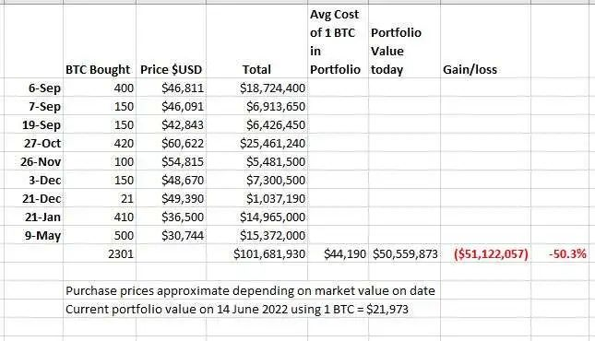Select the Portfolio Value today header cell
This screenshot has width=595, height=341.
coord(405,41)
